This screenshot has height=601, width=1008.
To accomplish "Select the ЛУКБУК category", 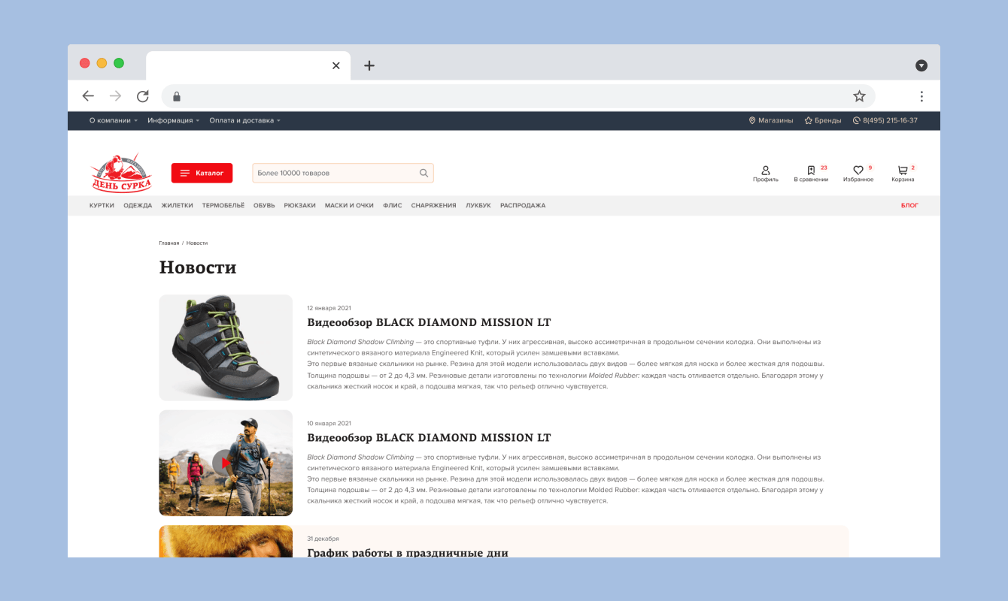I will [478, 206].
